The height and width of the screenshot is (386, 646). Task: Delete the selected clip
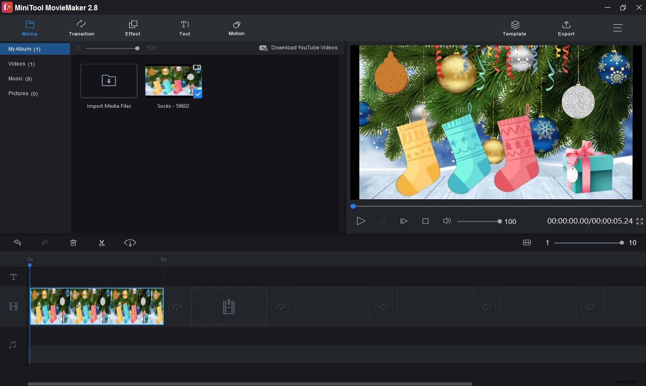pyautogui.click(x=73, y=243)
